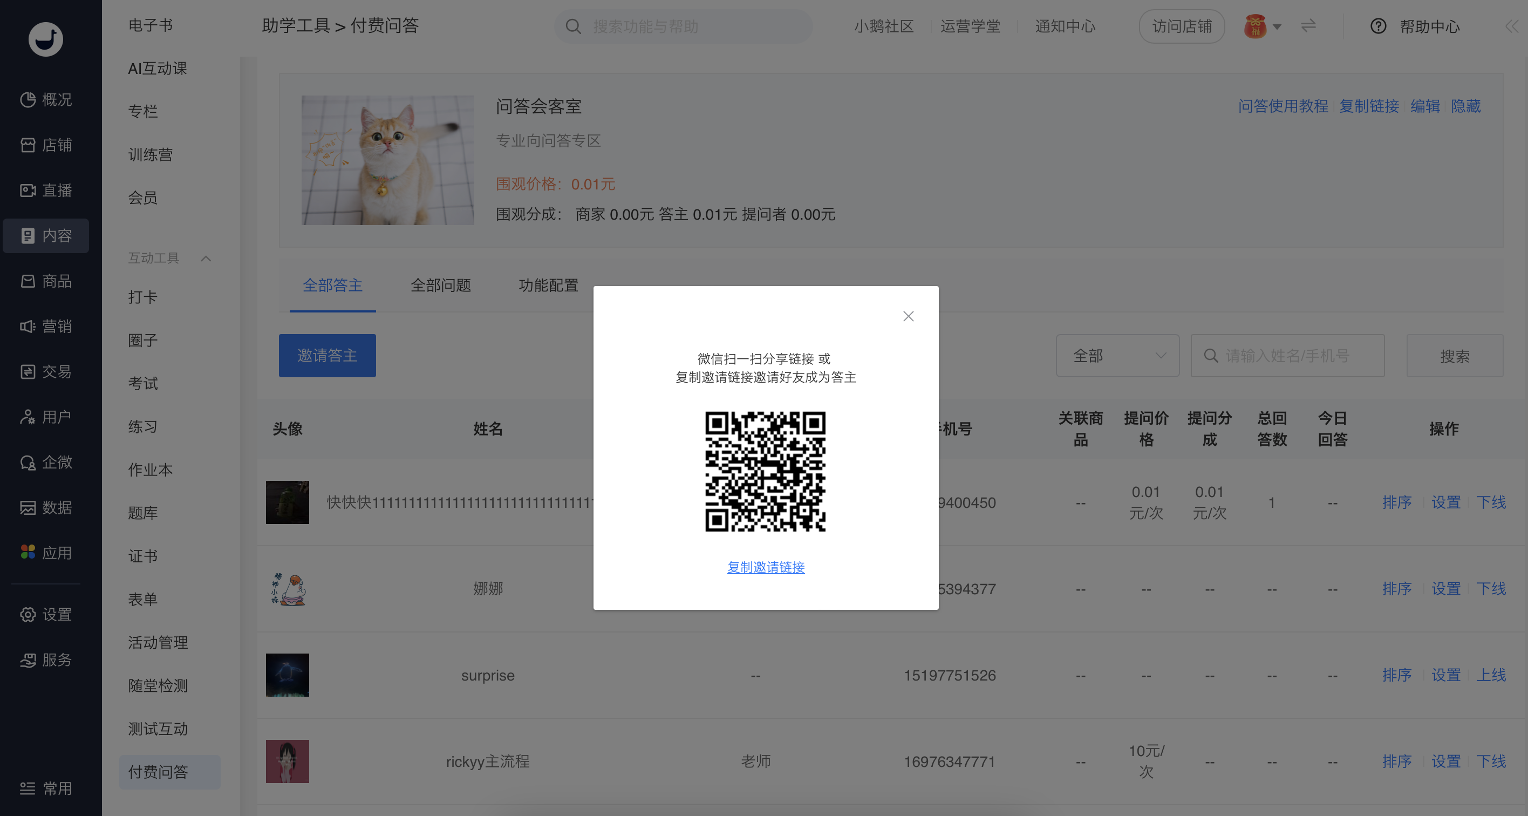Click the help center question icon
Image resolution: width=1528 pixels, height=816 pixels.
click(1378, 26)
